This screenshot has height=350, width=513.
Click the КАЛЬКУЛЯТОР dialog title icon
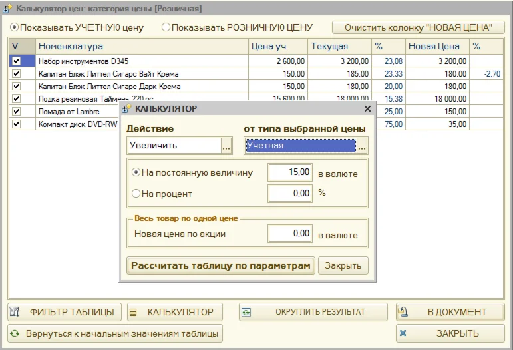tap(127, 108)
